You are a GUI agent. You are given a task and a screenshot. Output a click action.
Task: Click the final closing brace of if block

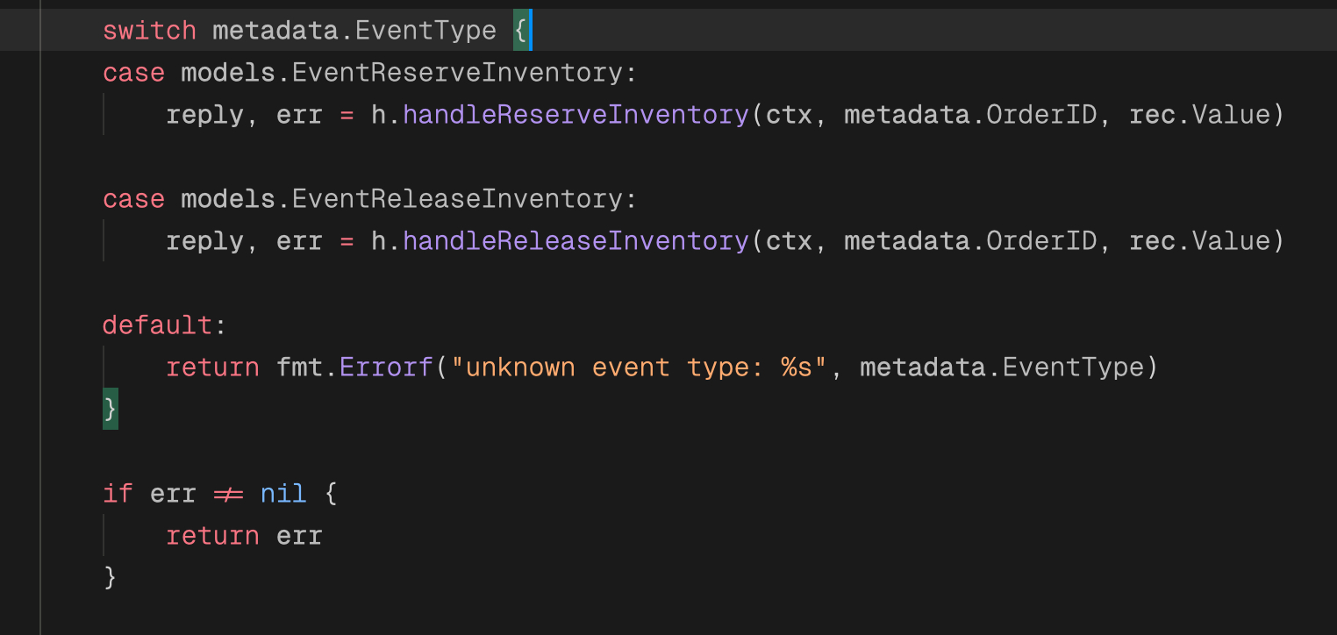click(110, 578)
